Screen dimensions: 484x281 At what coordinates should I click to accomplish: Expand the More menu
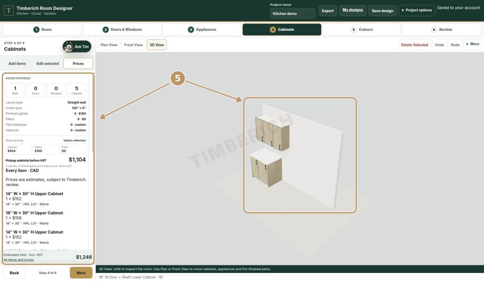point(473,44)
